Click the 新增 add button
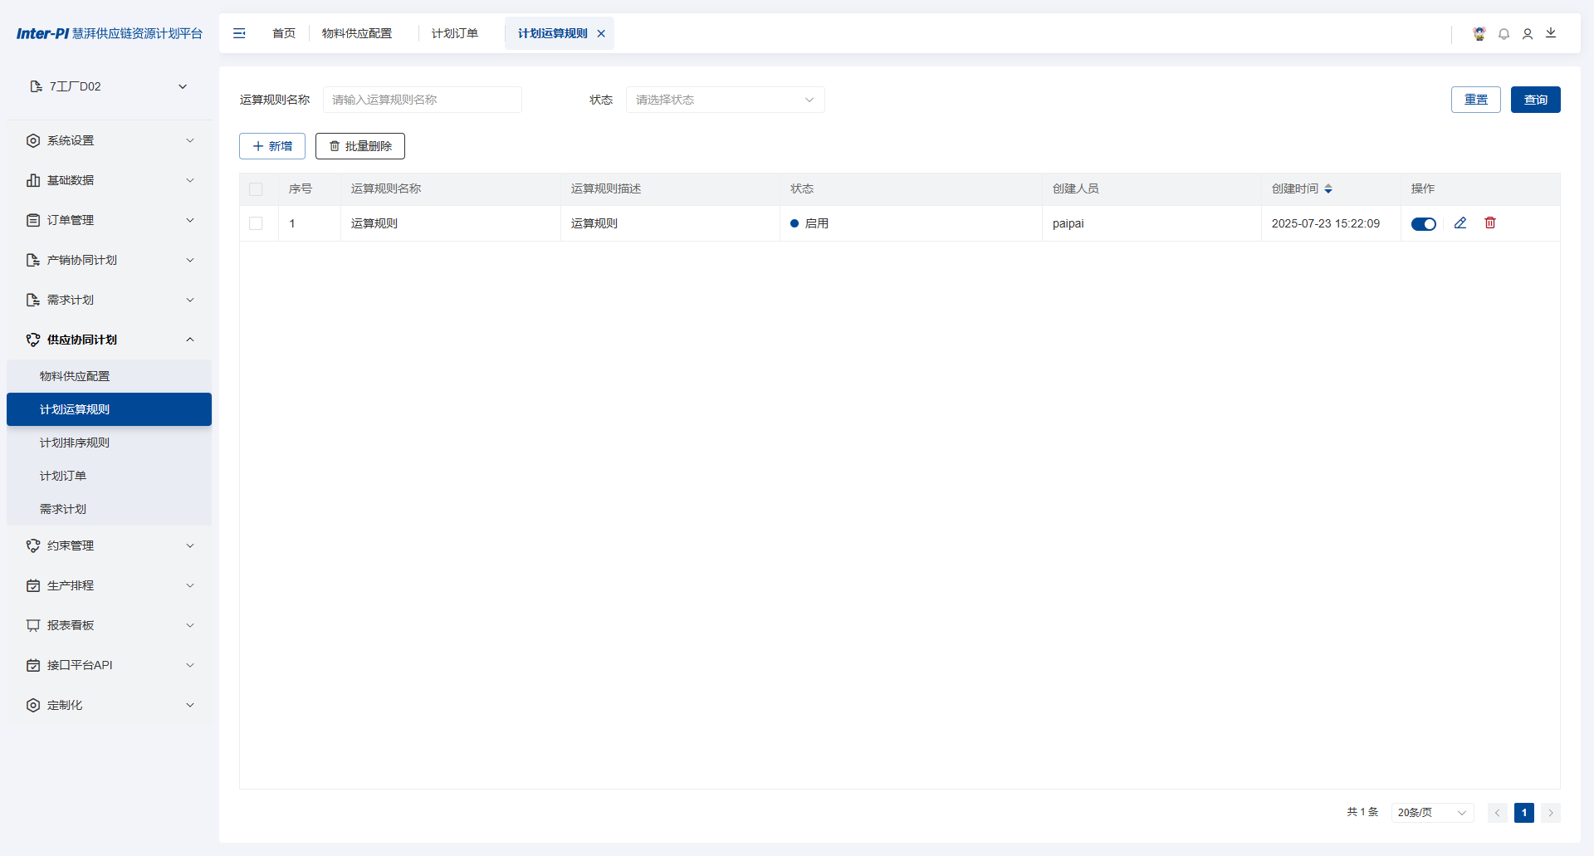1594x856 pixels. (271, 145)
